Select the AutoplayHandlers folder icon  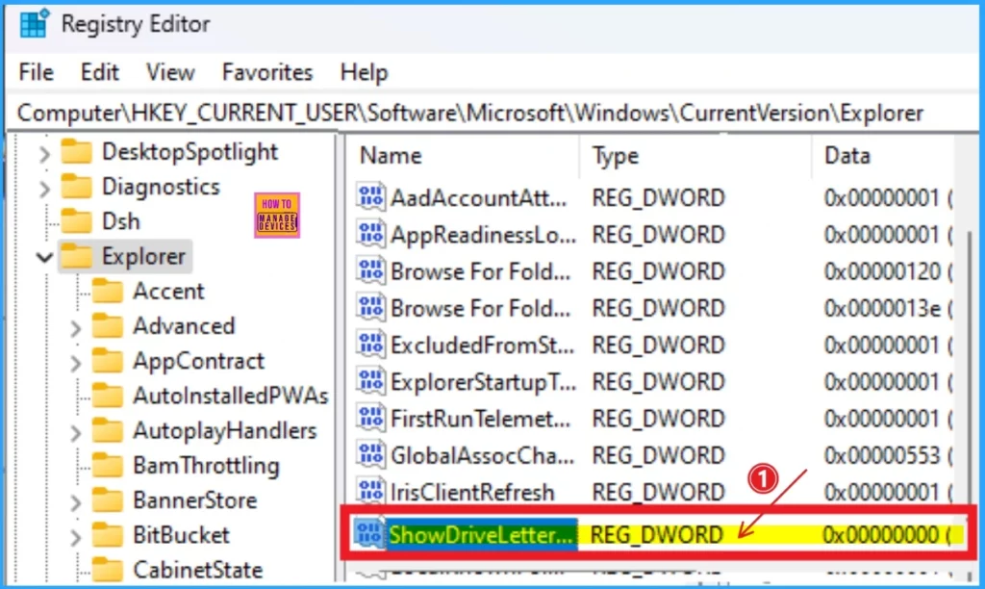click(108, 430)
